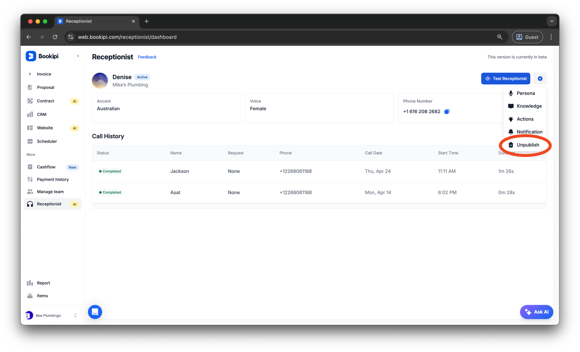This screenshot has height=352, width=580.
Task: Open the Guest profile button
Action: 528,37
